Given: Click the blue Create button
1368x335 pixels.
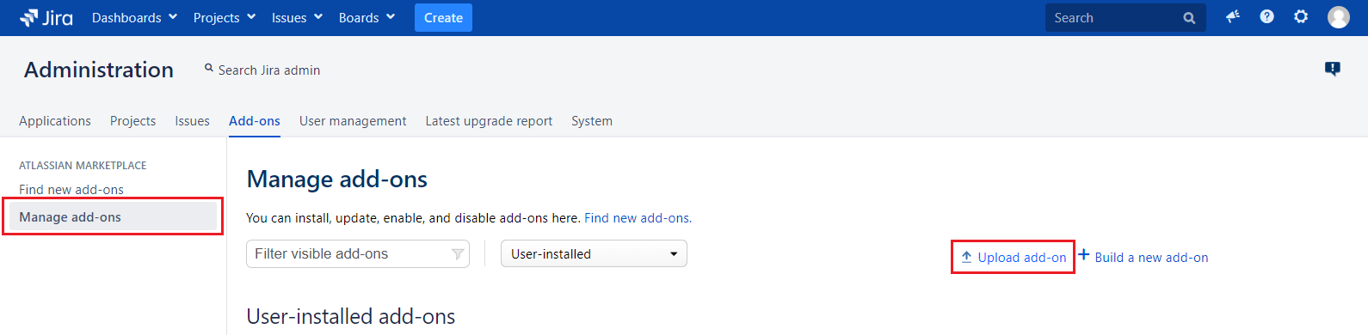Looking at the screenshot, I should (443, 17).
